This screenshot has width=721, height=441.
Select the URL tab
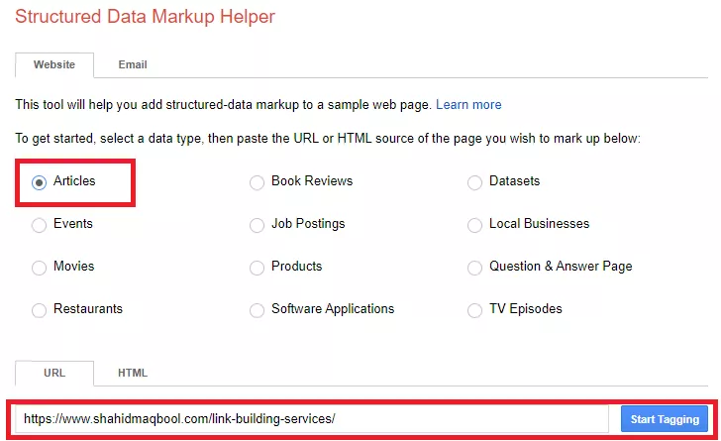pos(54,373)
